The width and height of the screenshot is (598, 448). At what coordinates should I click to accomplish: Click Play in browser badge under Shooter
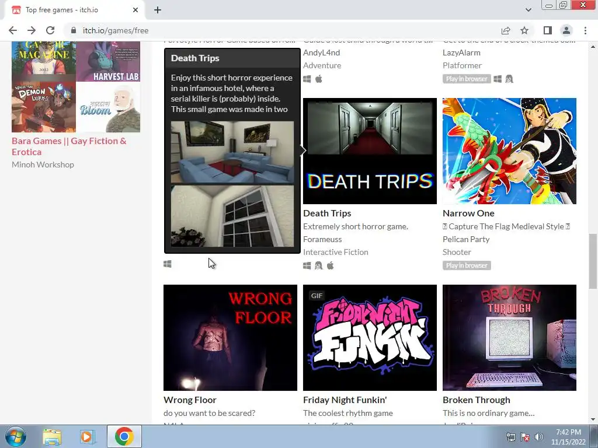click(x=467, y=265)
